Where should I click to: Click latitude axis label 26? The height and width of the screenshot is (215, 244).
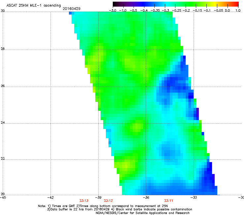3,86
